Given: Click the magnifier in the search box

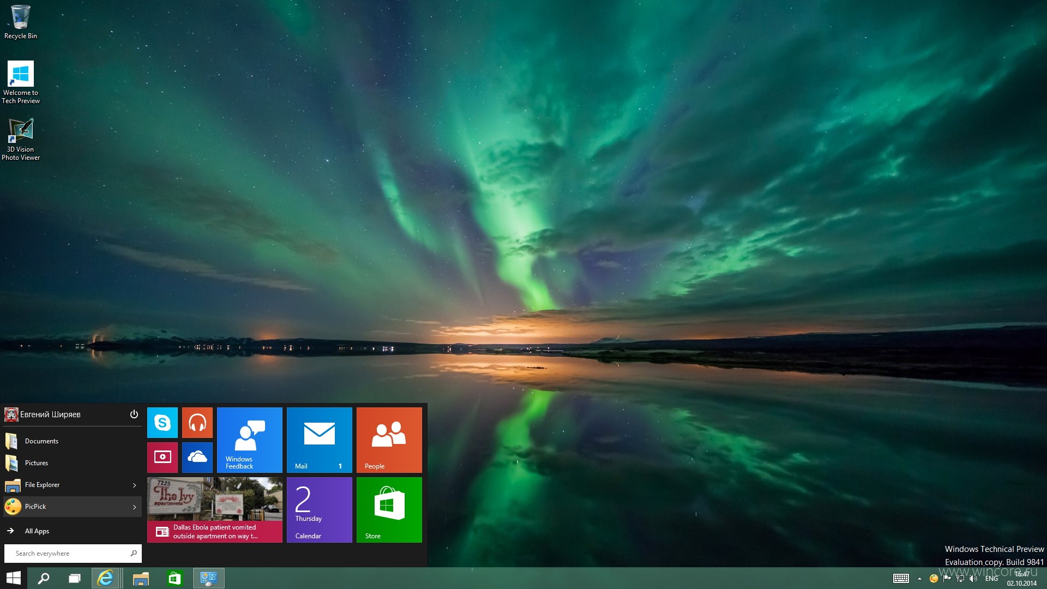Looking at the screenshot, I should 134,553.
